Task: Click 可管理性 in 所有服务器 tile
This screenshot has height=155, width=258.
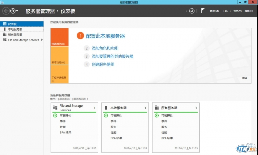Action: (167, 116)
